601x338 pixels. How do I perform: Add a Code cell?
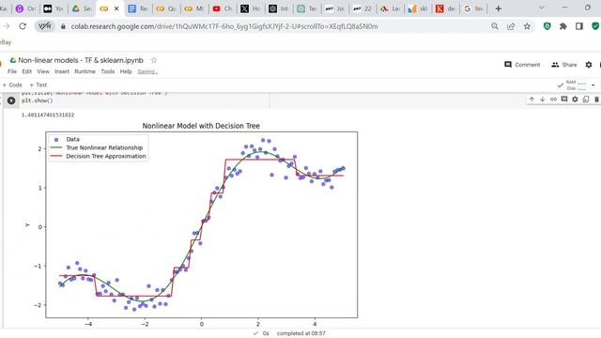(12, 85)
